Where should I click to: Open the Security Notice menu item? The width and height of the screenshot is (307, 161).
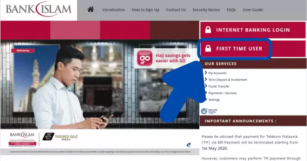(x=206, y=10)
